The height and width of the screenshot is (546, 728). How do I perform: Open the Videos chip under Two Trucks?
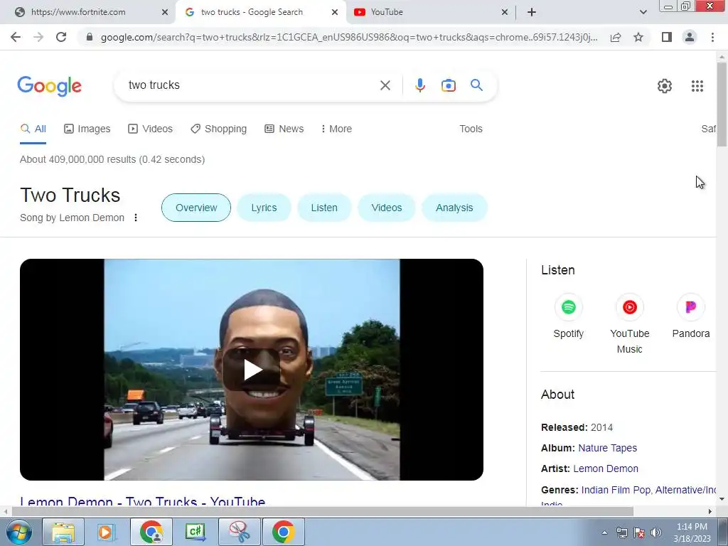pos(386,208)
